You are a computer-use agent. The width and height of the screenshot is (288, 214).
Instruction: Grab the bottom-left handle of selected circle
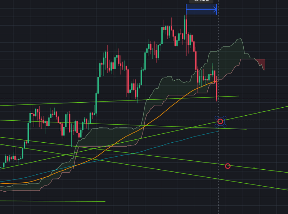216,126
